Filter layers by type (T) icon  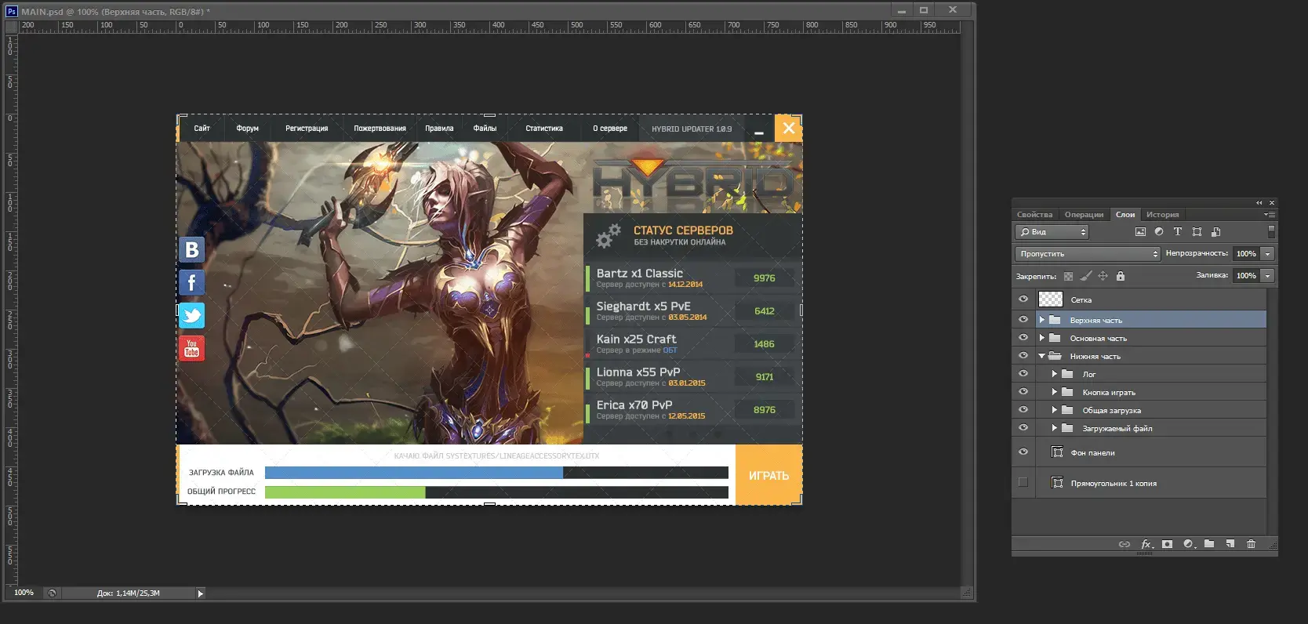pyautogui.click(x=1178, y=232)
